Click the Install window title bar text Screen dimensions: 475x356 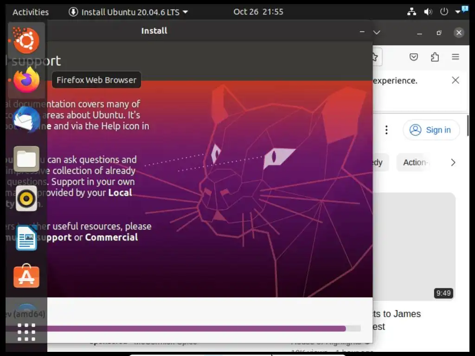pyautogui.click(x=154, y=31)
